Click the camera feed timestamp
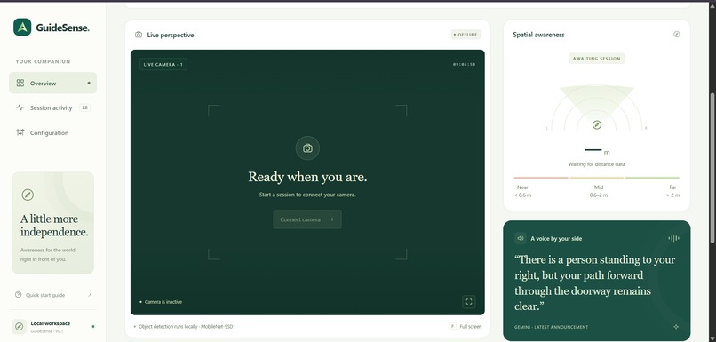The height and width of the screenshot is (342, 716). (x=464, y=64)
